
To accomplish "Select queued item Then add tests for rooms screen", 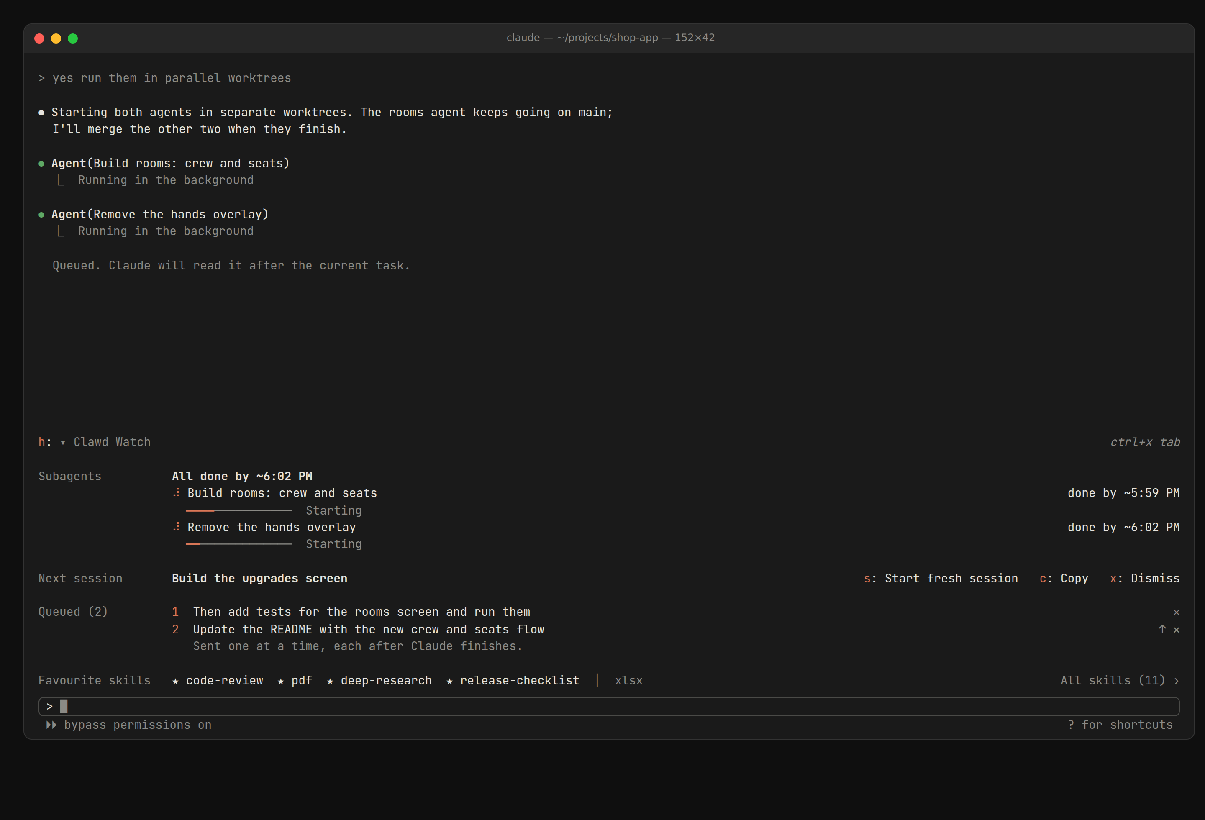I will click(x=361, y=612).
